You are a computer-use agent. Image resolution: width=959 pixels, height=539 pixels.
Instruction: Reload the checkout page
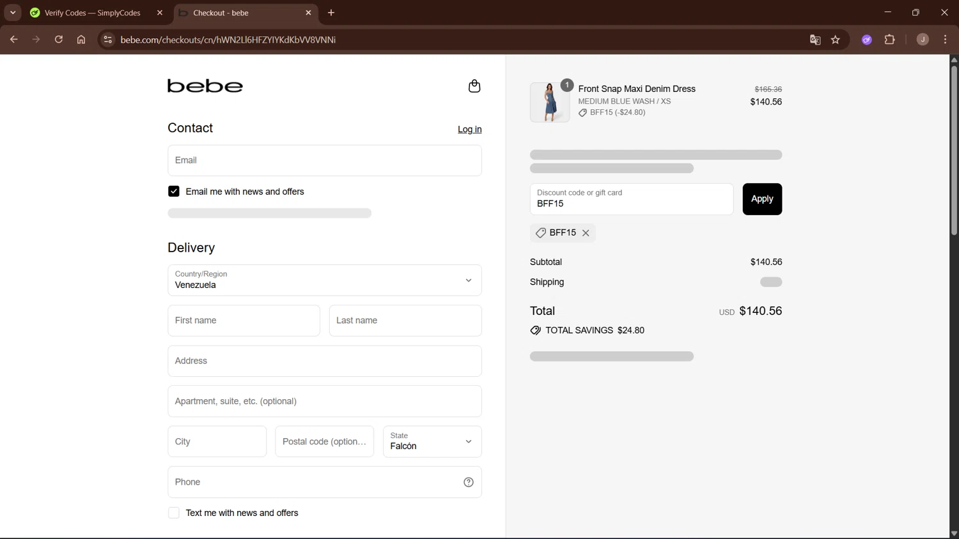(x=59, y=40)
